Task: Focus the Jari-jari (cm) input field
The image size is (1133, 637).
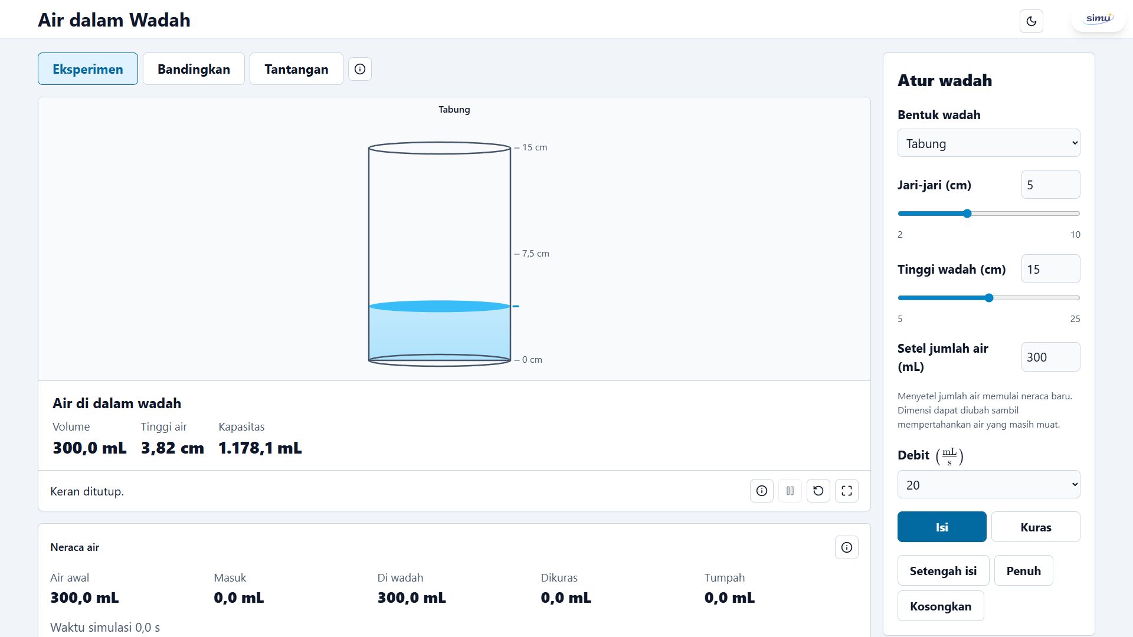Action: (1050, 185)
